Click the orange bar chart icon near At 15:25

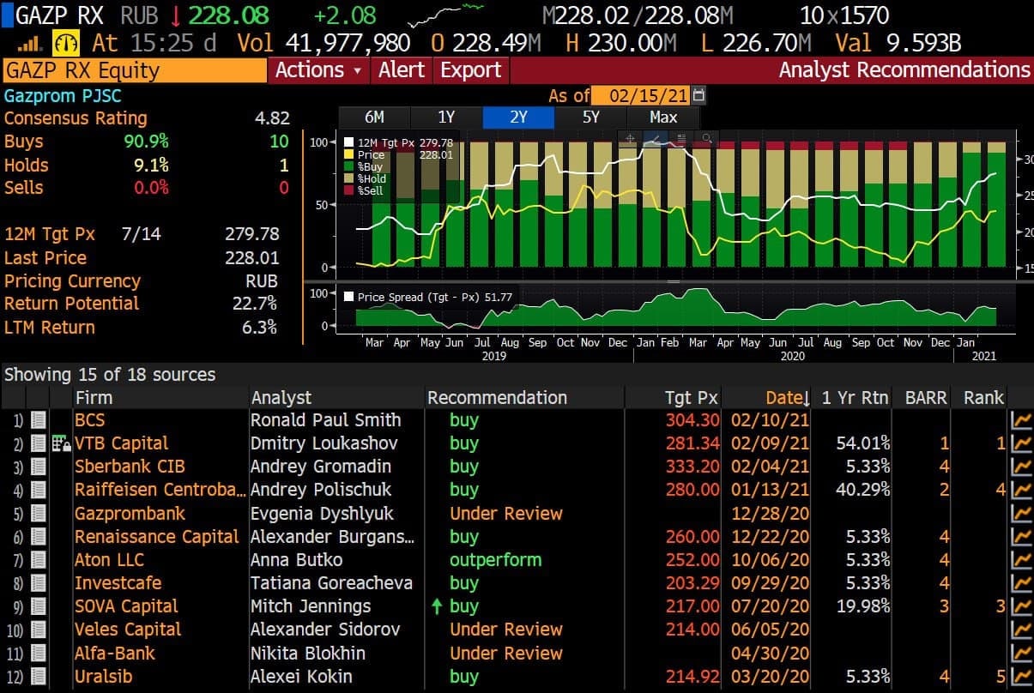point(31,43)
